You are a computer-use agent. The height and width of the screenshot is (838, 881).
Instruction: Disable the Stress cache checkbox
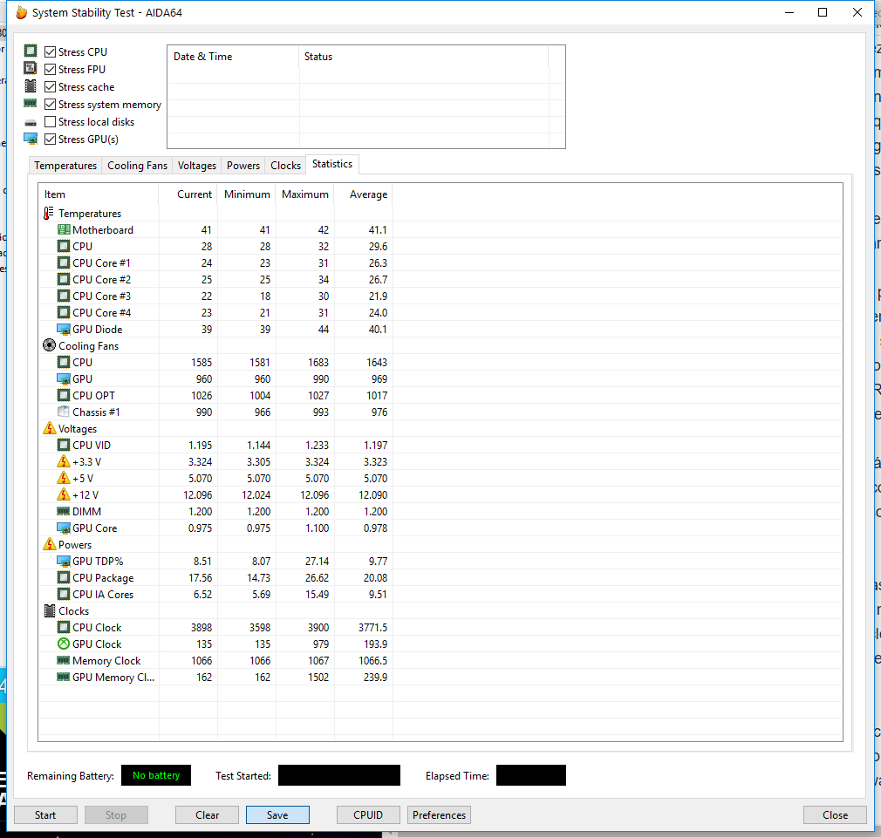pyautogui.click(x=50, y=86)
